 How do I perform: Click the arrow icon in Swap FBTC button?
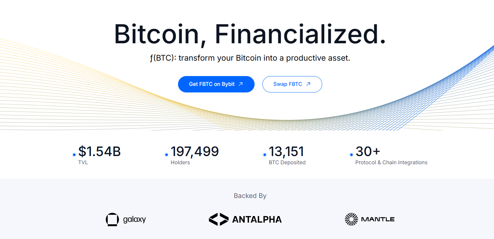[308, 84]
